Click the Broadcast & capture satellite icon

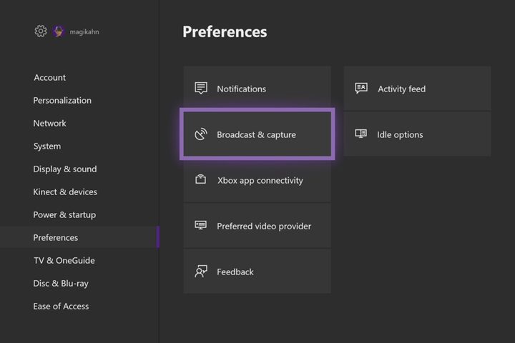(201, 134)
